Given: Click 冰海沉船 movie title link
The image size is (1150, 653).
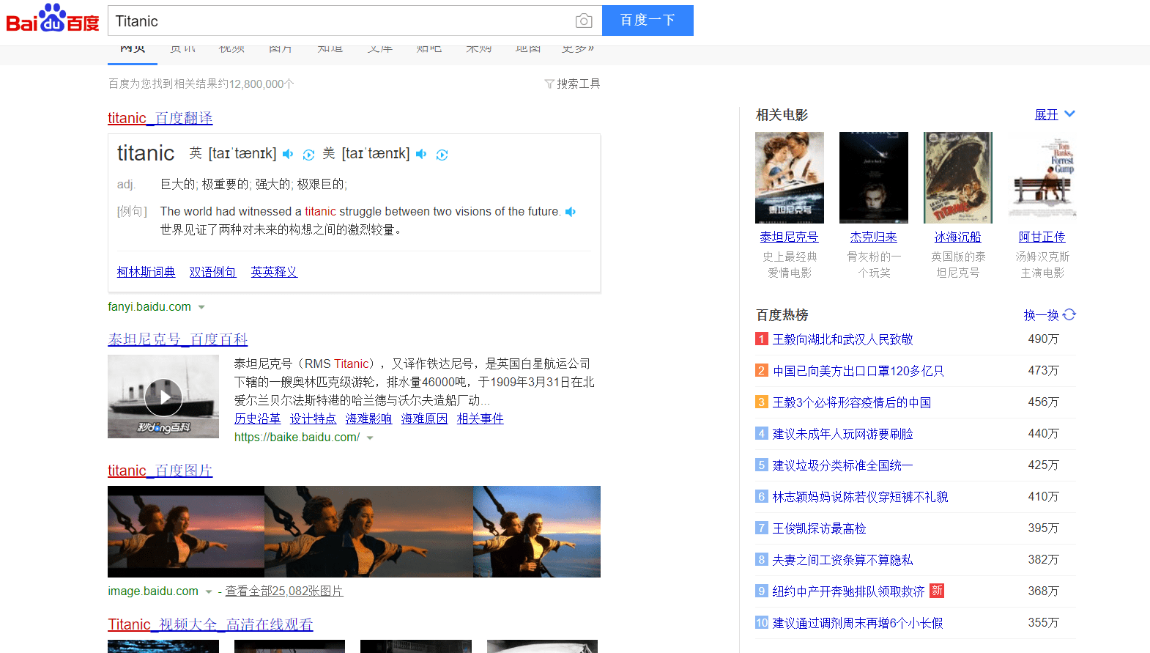Looking at the screenshot, I should tap(958, 237).
